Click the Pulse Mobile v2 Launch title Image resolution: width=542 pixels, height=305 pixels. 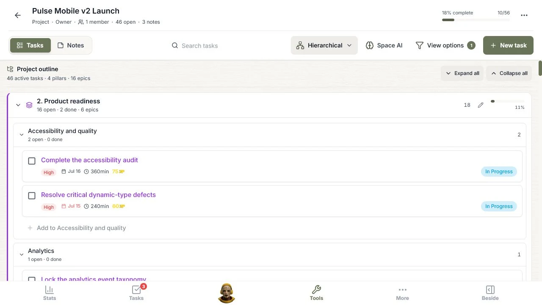(x=76, y=11)
